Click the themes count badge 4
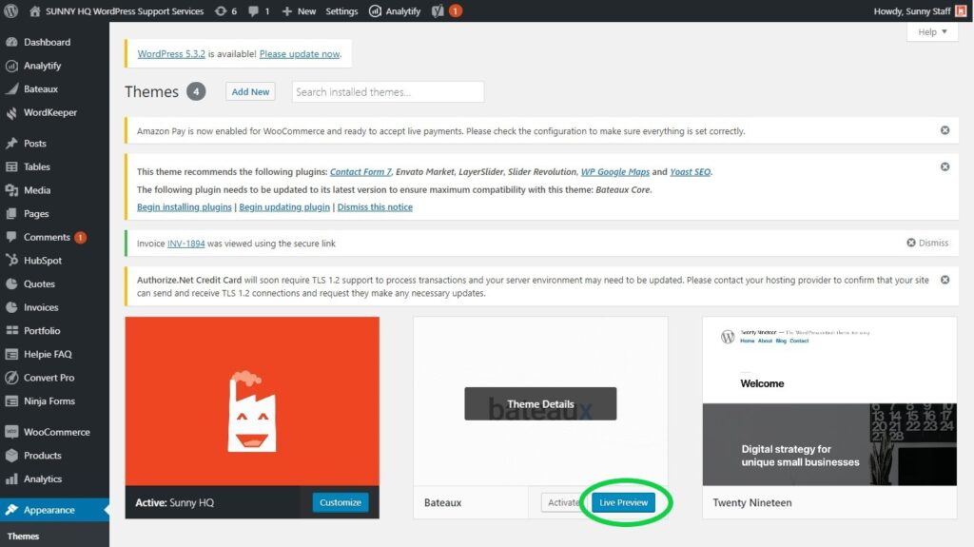The height and width of the screenshot is (547, 974). [196, 91]
